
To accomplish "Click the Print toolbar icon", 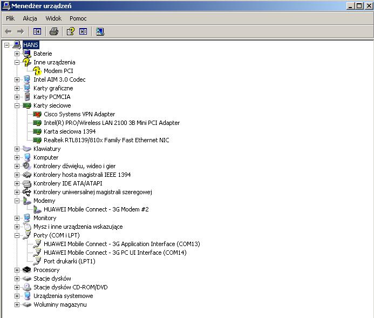I will coord(53,31).
